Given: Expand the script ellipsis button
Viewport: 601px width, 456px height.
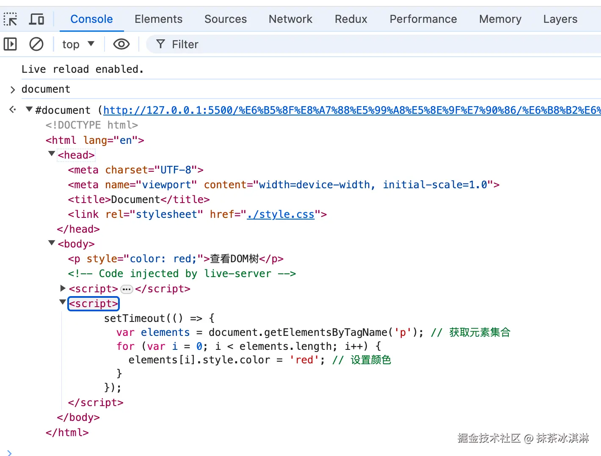Looking at the screenshot, I should click(127, 289).
